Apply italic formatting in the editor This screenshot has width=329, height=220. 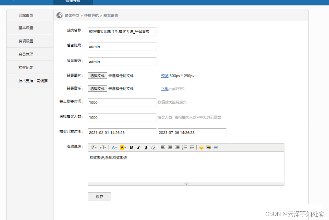coord(139,147)
